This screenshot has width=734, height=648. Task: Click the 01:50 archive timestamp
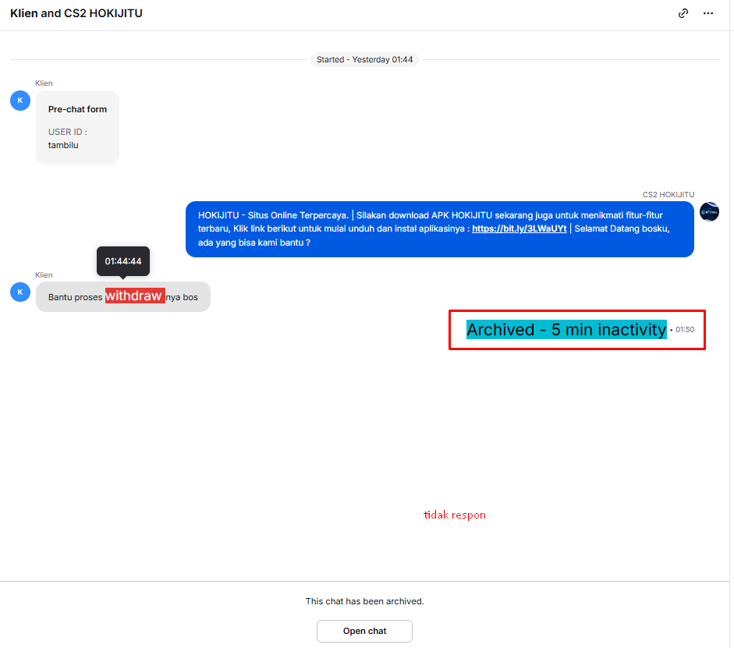coord(685,329)
